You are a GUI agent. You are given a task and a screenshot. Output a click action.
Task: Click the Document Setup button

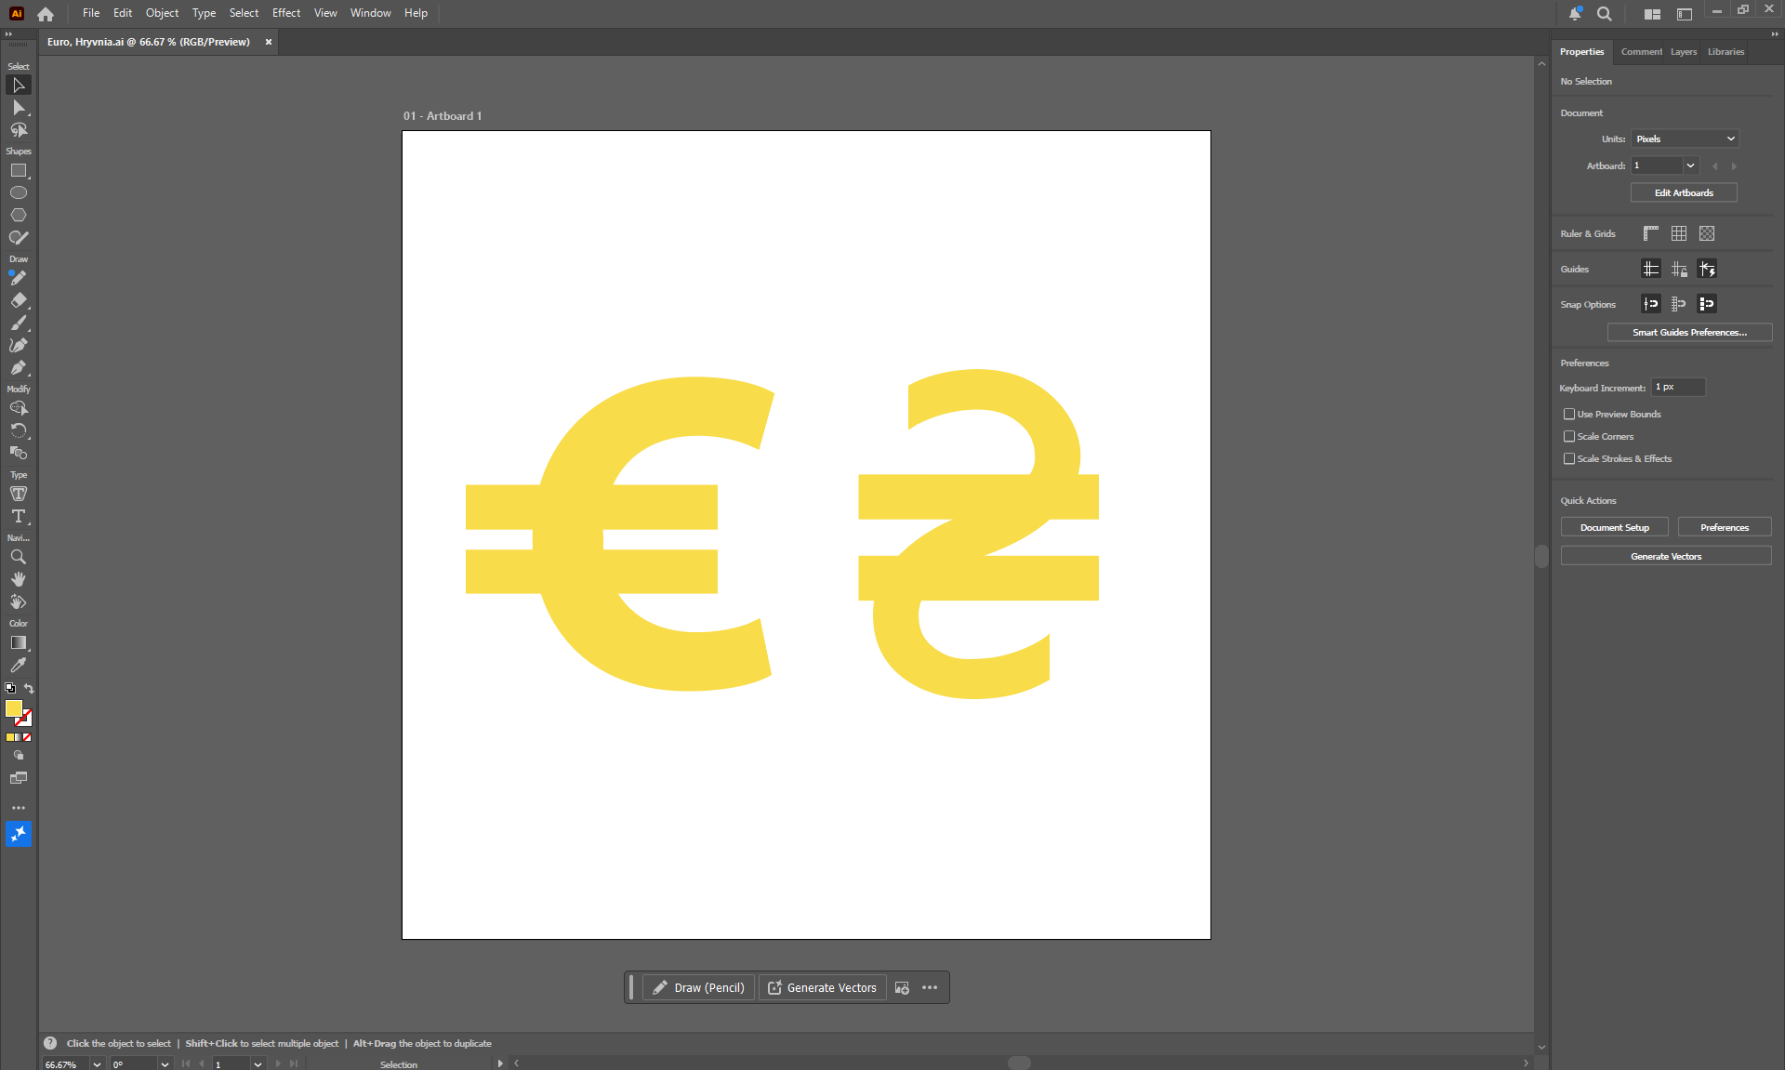tap(1614, 528)
